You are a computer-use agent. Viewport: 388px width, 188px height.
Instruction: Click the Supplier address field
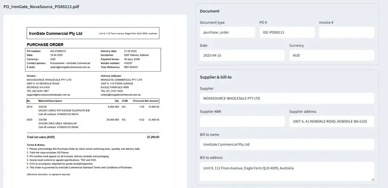tap(332, 122)
